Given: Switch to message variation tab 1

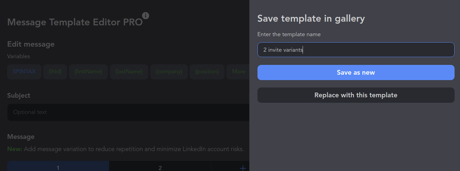Looking at the screenshot, I should [58, 168].
